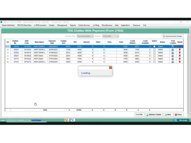Click the blue phone support icon in status bar

[73, 120]
